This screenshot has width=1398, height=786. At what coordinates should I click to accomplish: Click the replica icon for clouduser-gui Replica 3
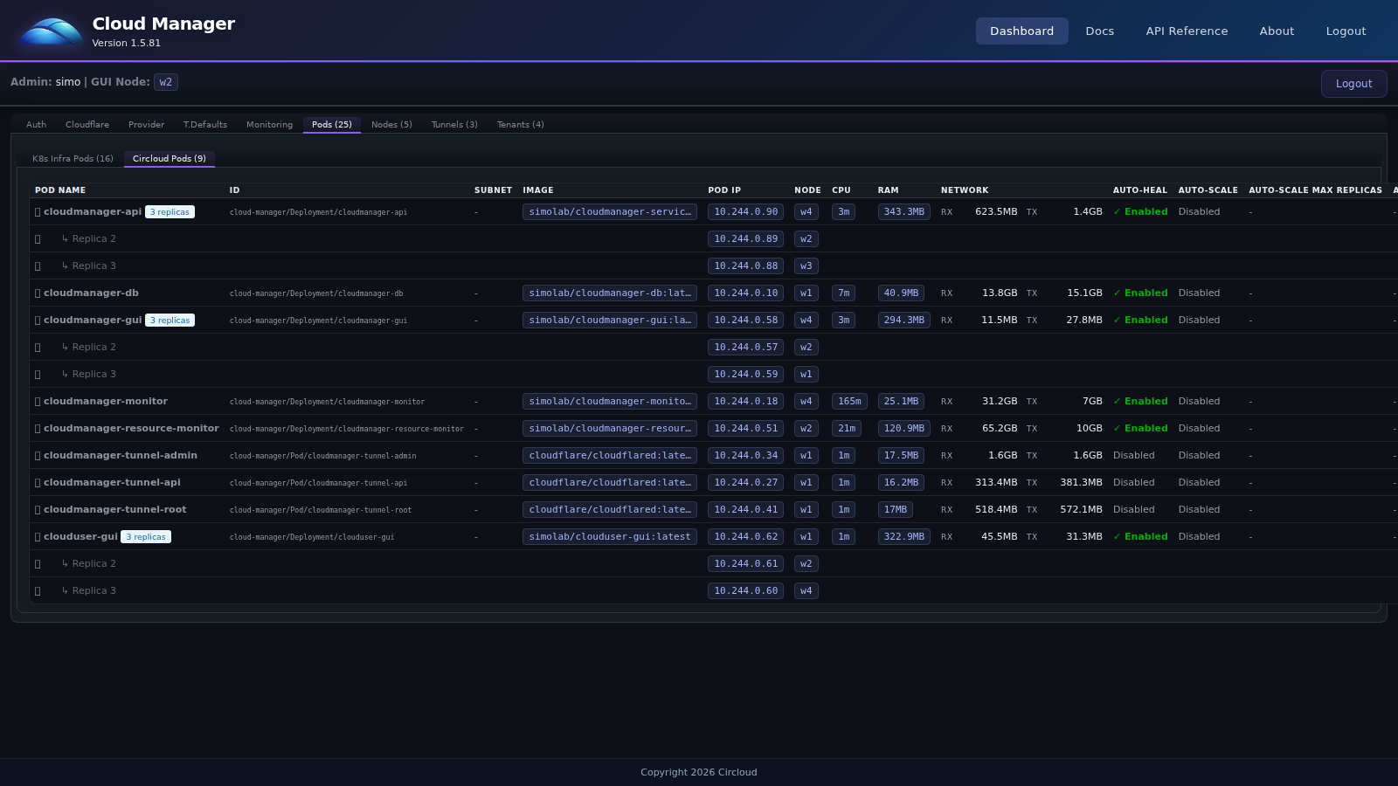click(x=38, y=590)
